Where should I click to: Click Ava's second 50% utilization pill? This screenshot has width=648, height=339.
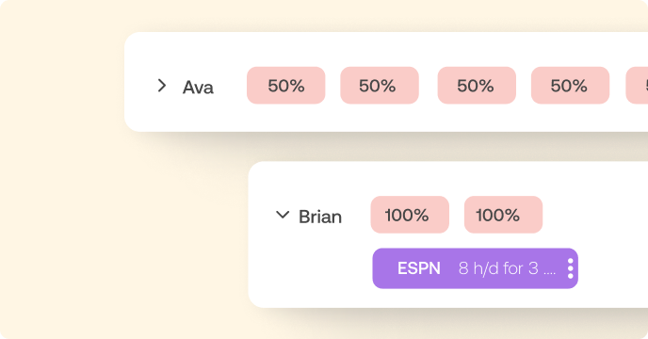380,86
